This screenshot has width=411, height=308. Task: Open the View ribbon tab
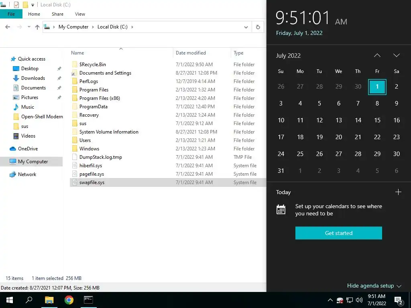point(80,14)
